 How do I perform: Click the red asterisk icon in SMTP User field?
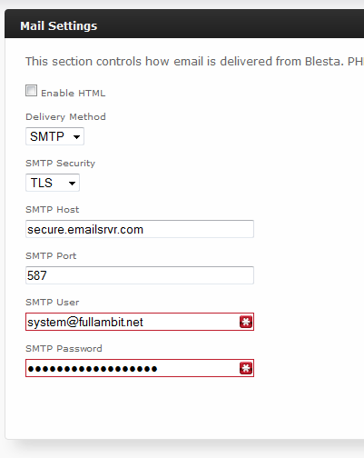point(246,322)
